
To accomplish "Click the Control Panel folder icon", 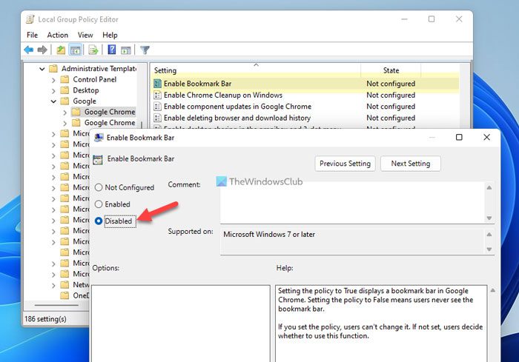I will pyautogui.click(x=65, y=79).
